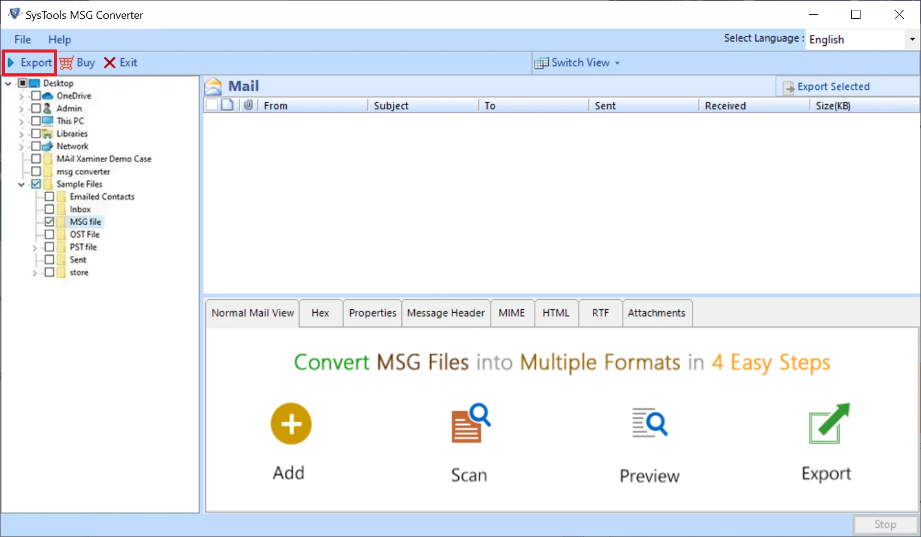This screenshot has height=537, width=921.
Task: Click the red X Exit icon
Action: [x=110, y=62]
